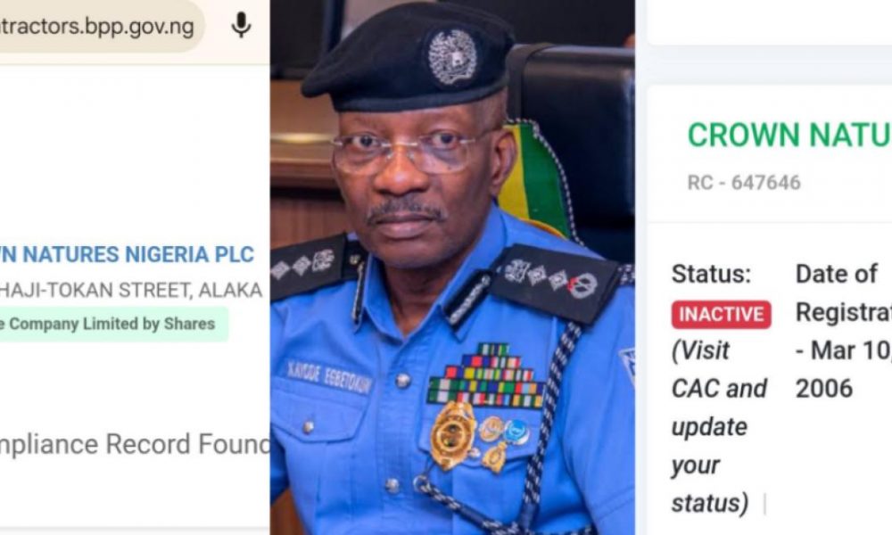This screenshot has width=892, height=535.
Task: Click the small blue round pin badge
Action: point(516,432)
